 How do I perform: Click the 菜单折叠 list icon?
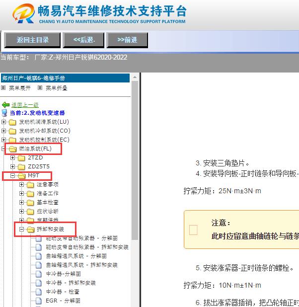coord(40,88)
